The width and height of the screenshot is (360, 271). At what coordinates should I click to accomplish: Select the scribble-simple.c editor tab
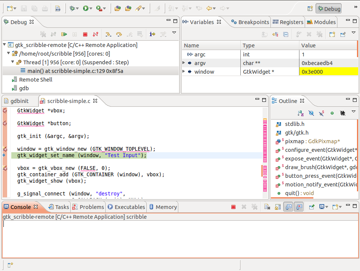click(x=68, y=101)
